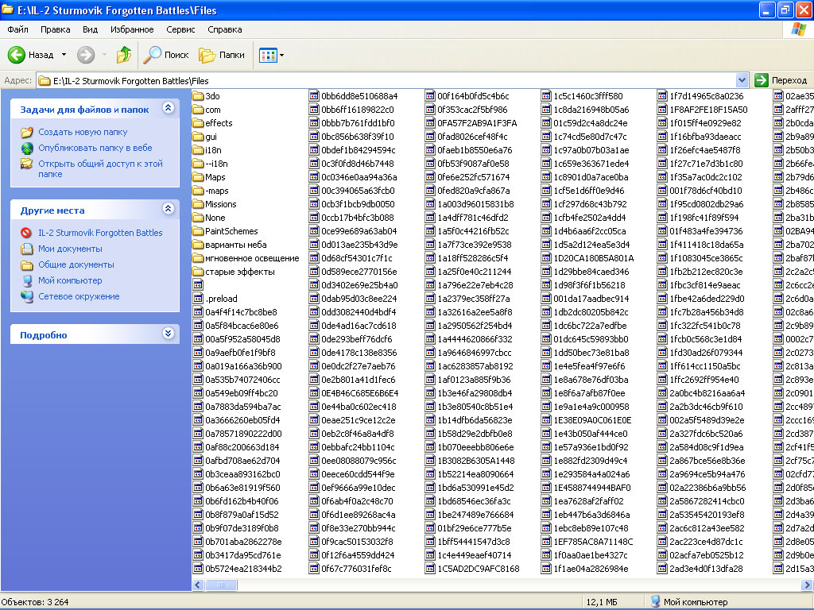
Task: Select the мгновенное освещение folder icon
Action: point(198,258)
